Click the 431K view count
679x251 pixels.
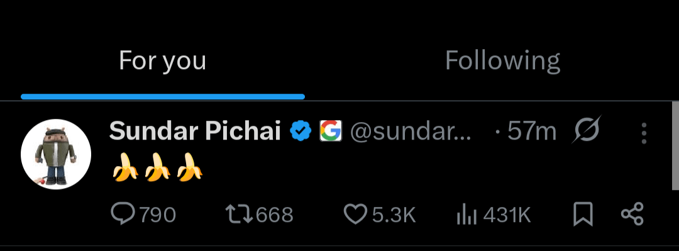(x=507, y=215)
